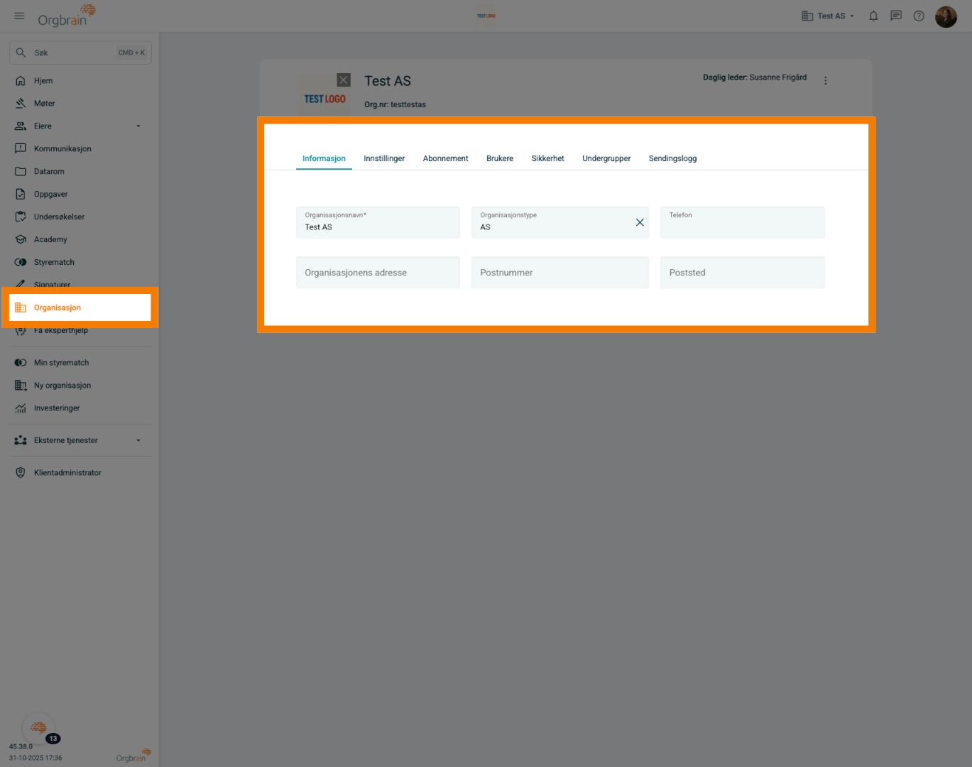Expand Eksterne tjenester section

click(x=138, y=440)
